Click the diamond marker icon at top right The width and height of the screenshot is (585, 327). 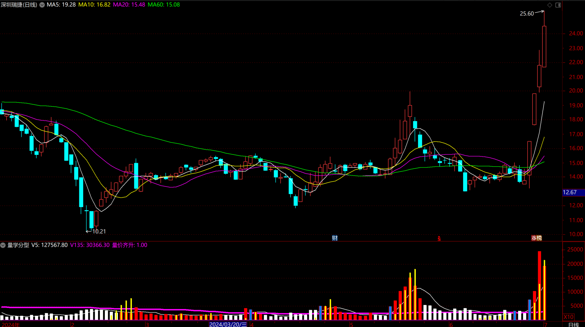pos(550,5)
